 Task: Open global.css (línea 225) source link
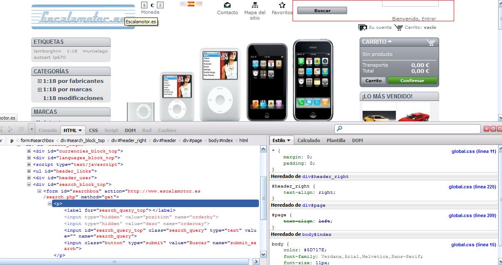[472, 187]
